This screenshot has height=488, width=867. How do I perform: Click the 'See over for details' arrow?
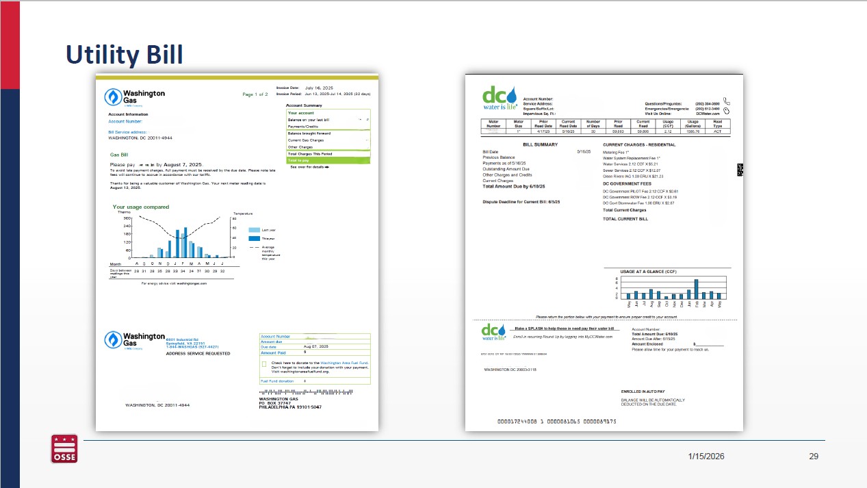[x=327, y=166]
